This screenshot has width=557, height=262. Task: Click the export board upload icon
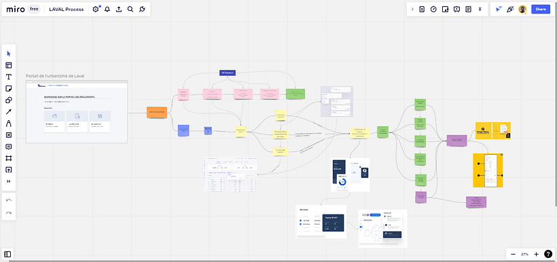[119, 10]
